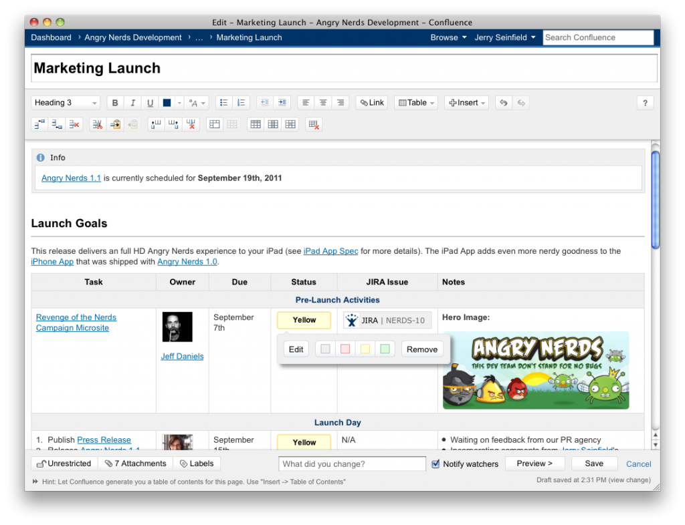The width and height of the screenshot is (685, 525).
Task: Click the merge cells icon
Action: [215, 125]
